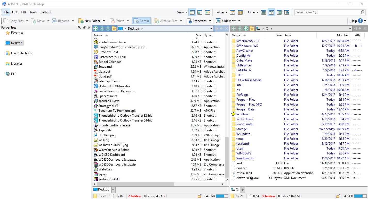
Task: Switch to Power view mode icon
Action: (x=200, y=12)
